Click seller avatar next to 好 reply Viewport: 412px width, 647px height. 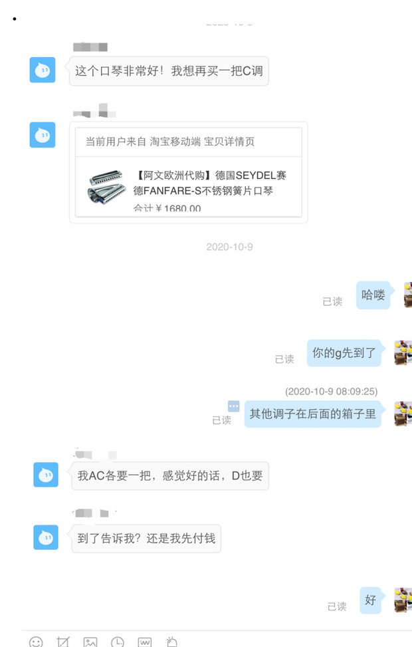(x=403, y=600)
